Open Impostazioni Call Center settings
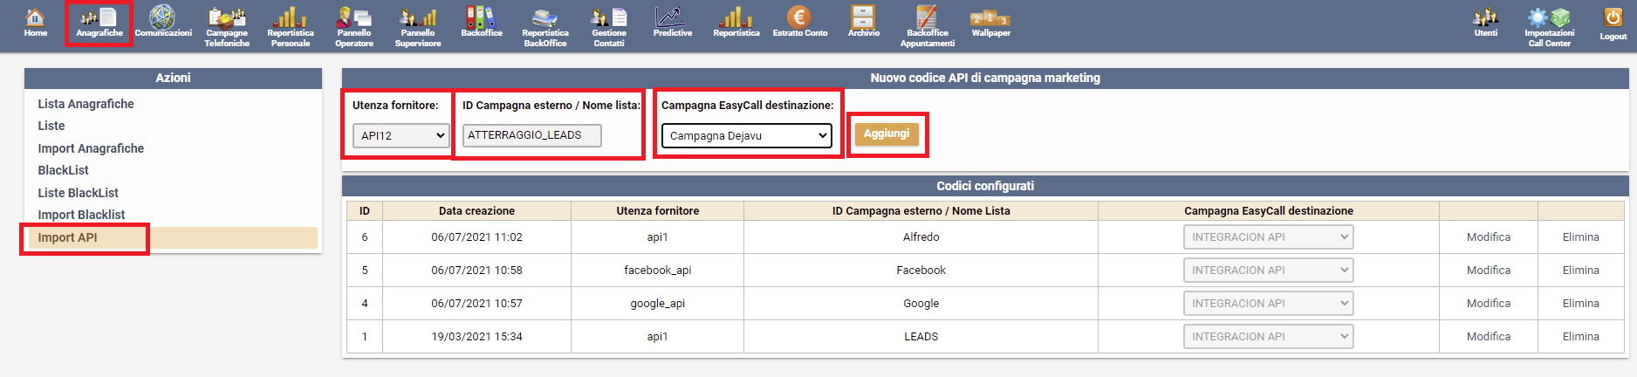The width and height of the screenshot is (1637, 377). (x=1549, y=26)
